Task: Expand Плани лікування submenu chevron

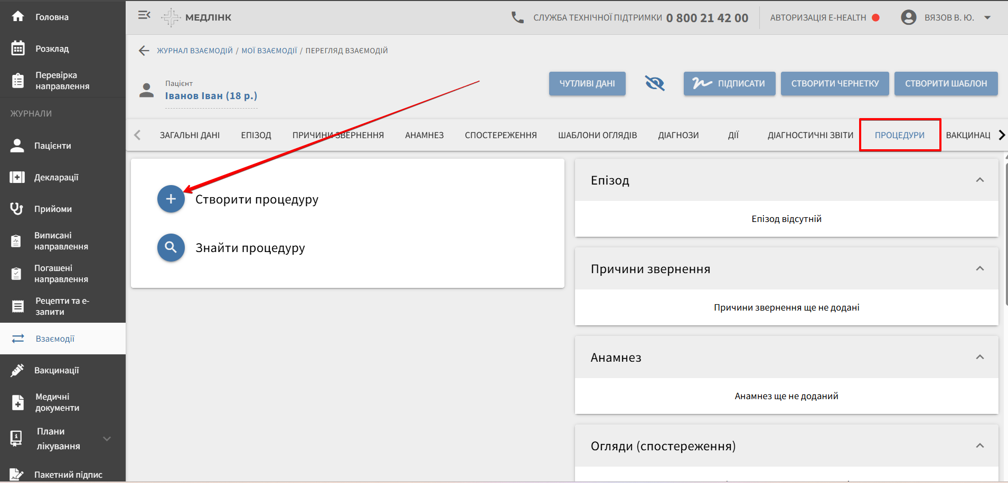Action: 107,439
